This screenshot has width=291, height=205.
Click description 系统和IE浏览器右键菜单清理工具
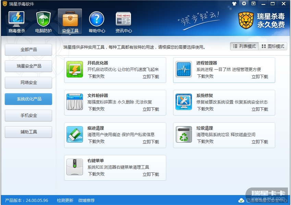click(118, 167)
